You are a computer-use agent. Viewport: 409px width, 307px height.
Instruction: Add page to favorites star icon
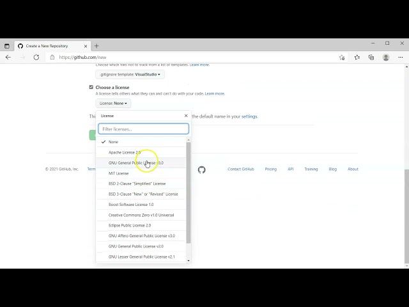[342, 58]
